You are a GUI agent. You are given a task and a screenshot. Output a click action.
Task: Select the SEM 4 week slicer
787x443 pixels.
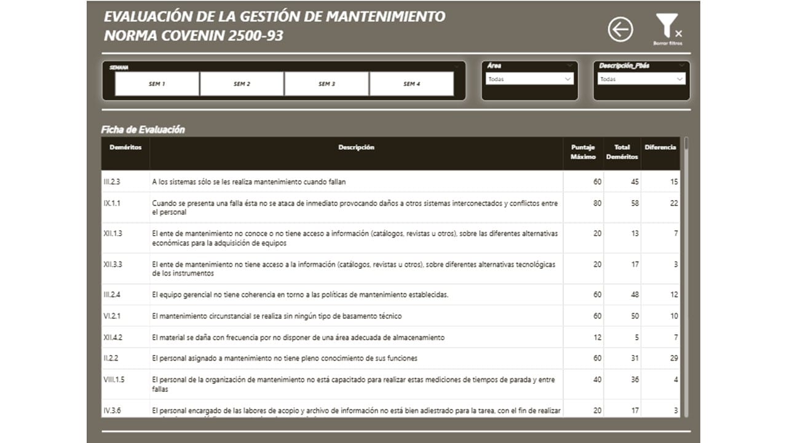tap(411, 84)
